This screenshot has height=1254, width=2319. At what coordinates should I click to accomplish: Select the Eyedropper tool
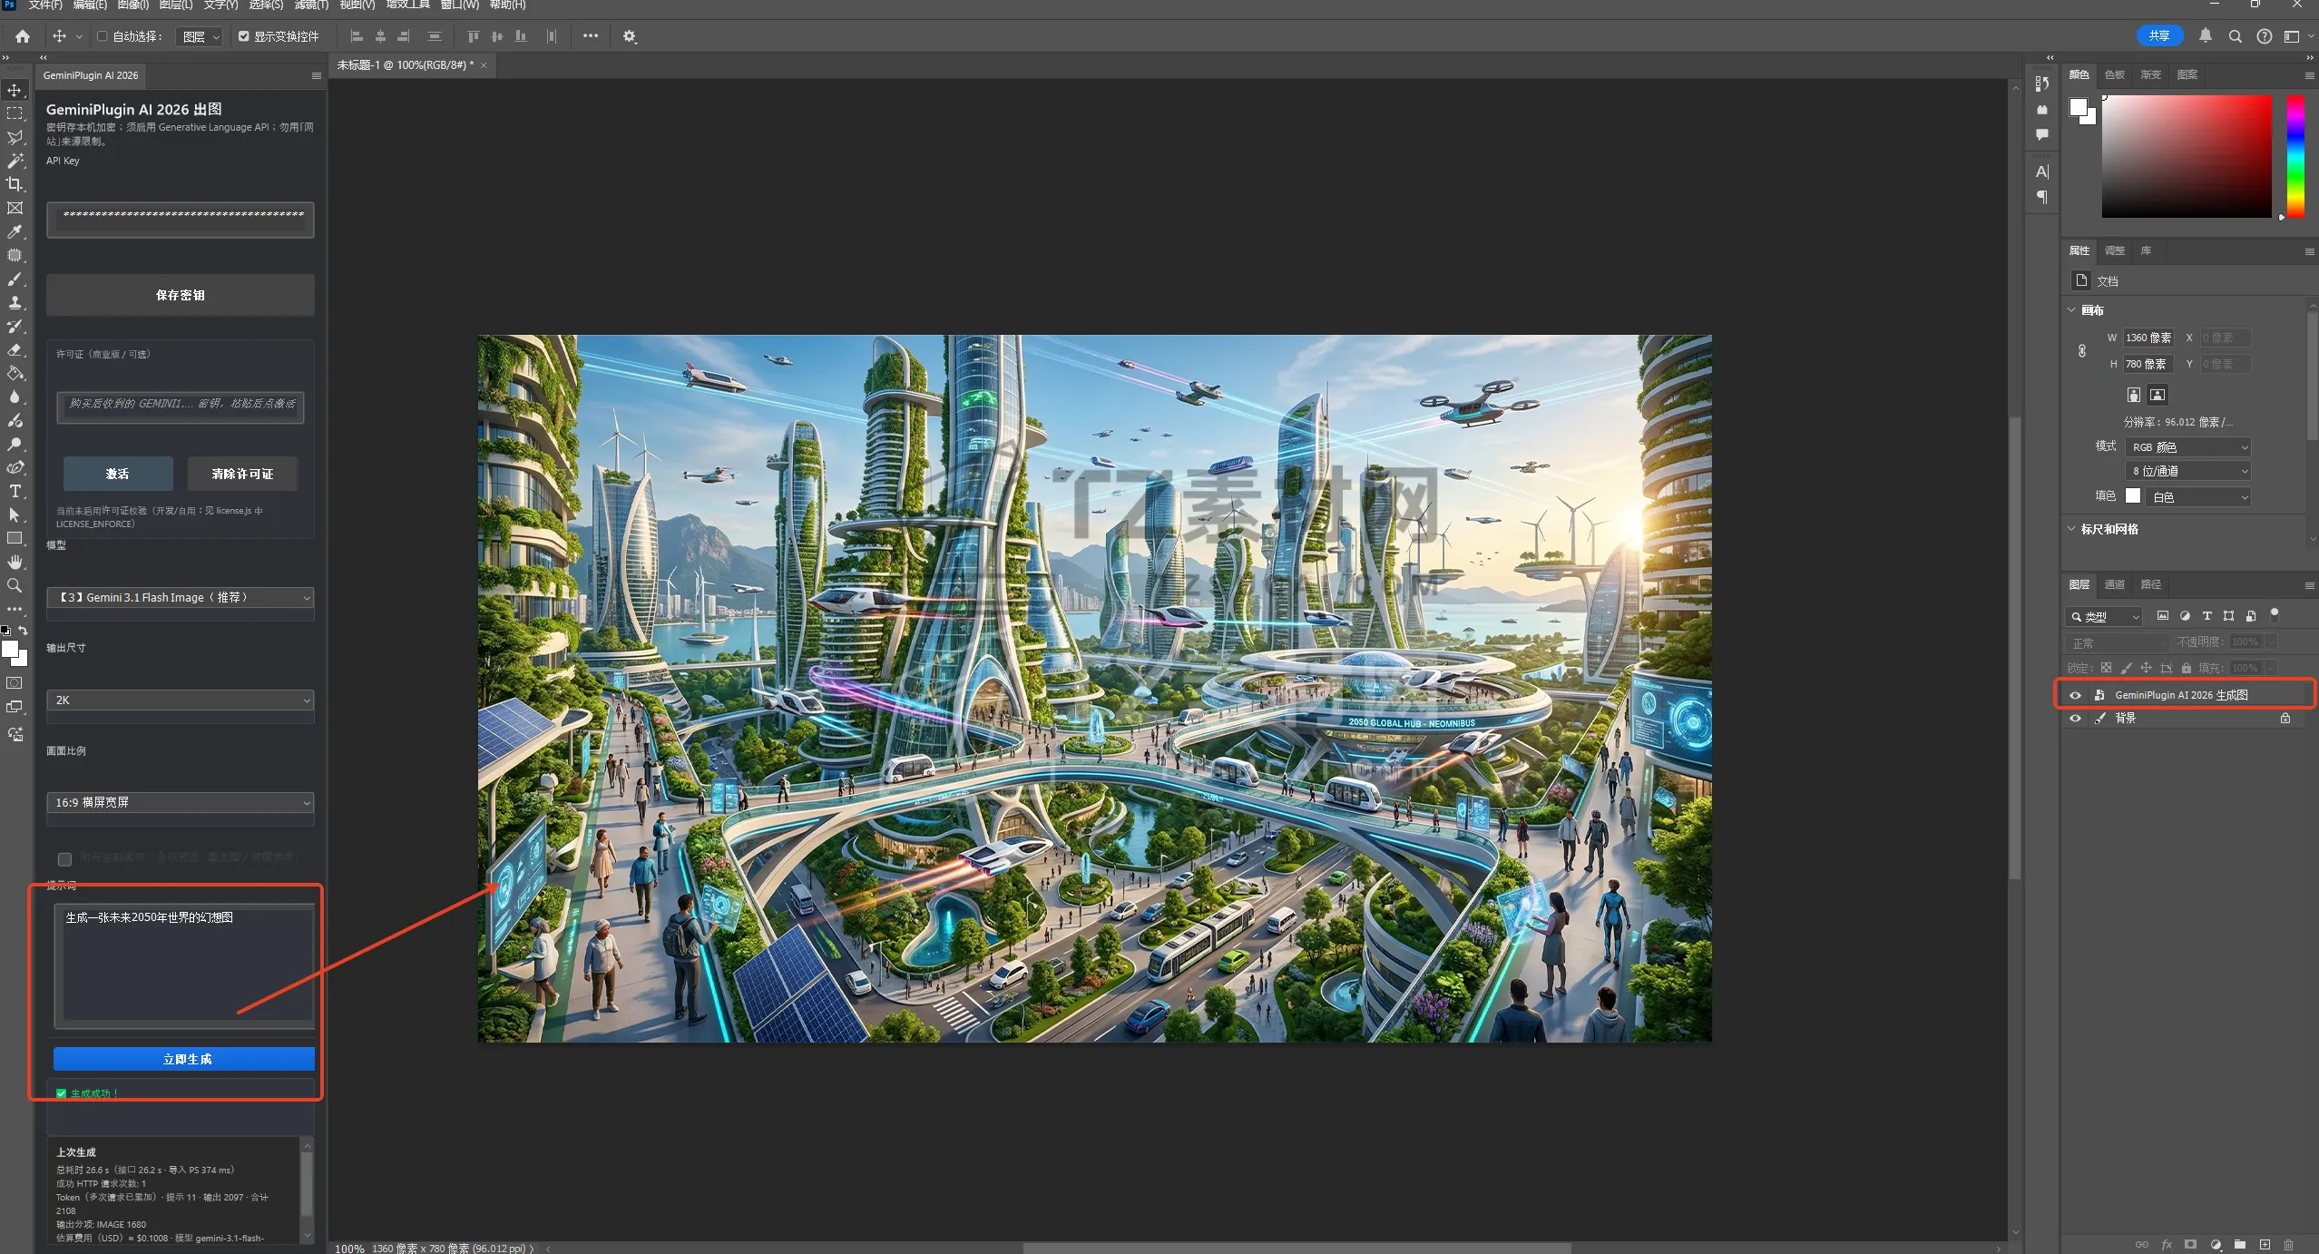pyautogui.click(x=15, y=231)
